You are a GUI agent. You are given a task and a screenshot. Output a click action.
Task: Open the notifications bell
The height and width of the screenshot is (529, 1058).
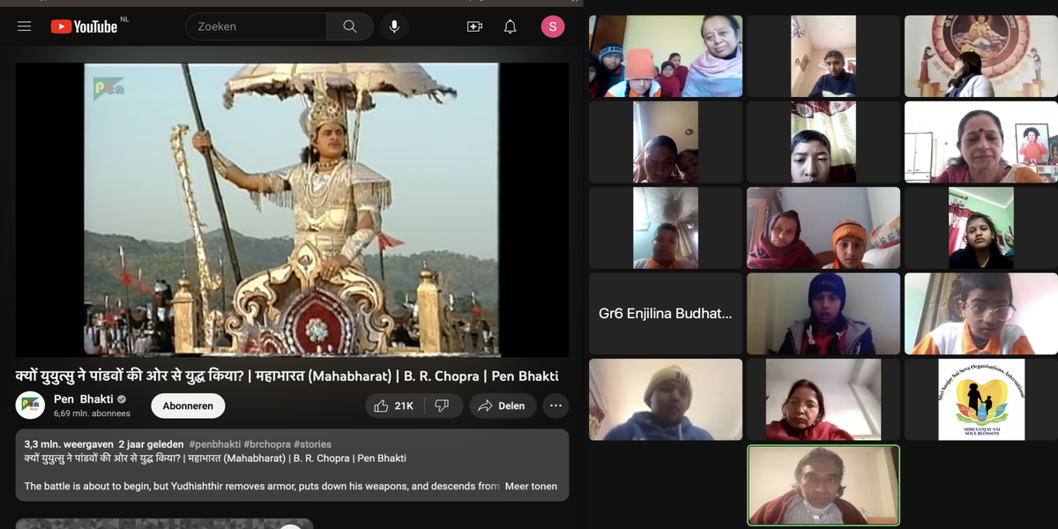(x=510, y=26)
